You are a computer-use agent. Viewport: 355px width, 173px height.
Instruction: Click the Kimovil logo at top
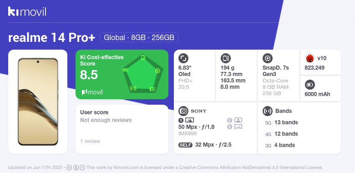[x=27, y=11]
